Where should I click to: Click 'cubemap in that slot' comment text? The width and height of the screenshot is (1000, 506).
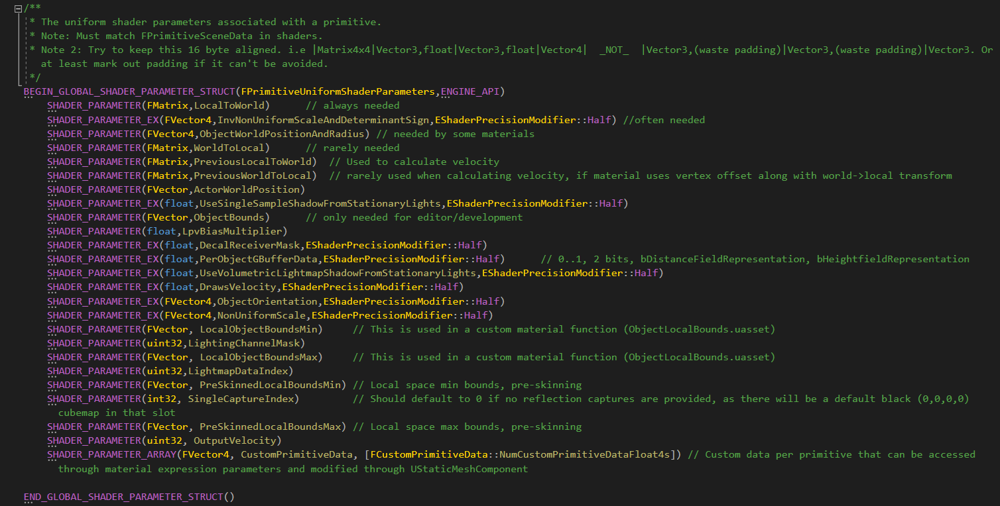(x=117, y=412)
